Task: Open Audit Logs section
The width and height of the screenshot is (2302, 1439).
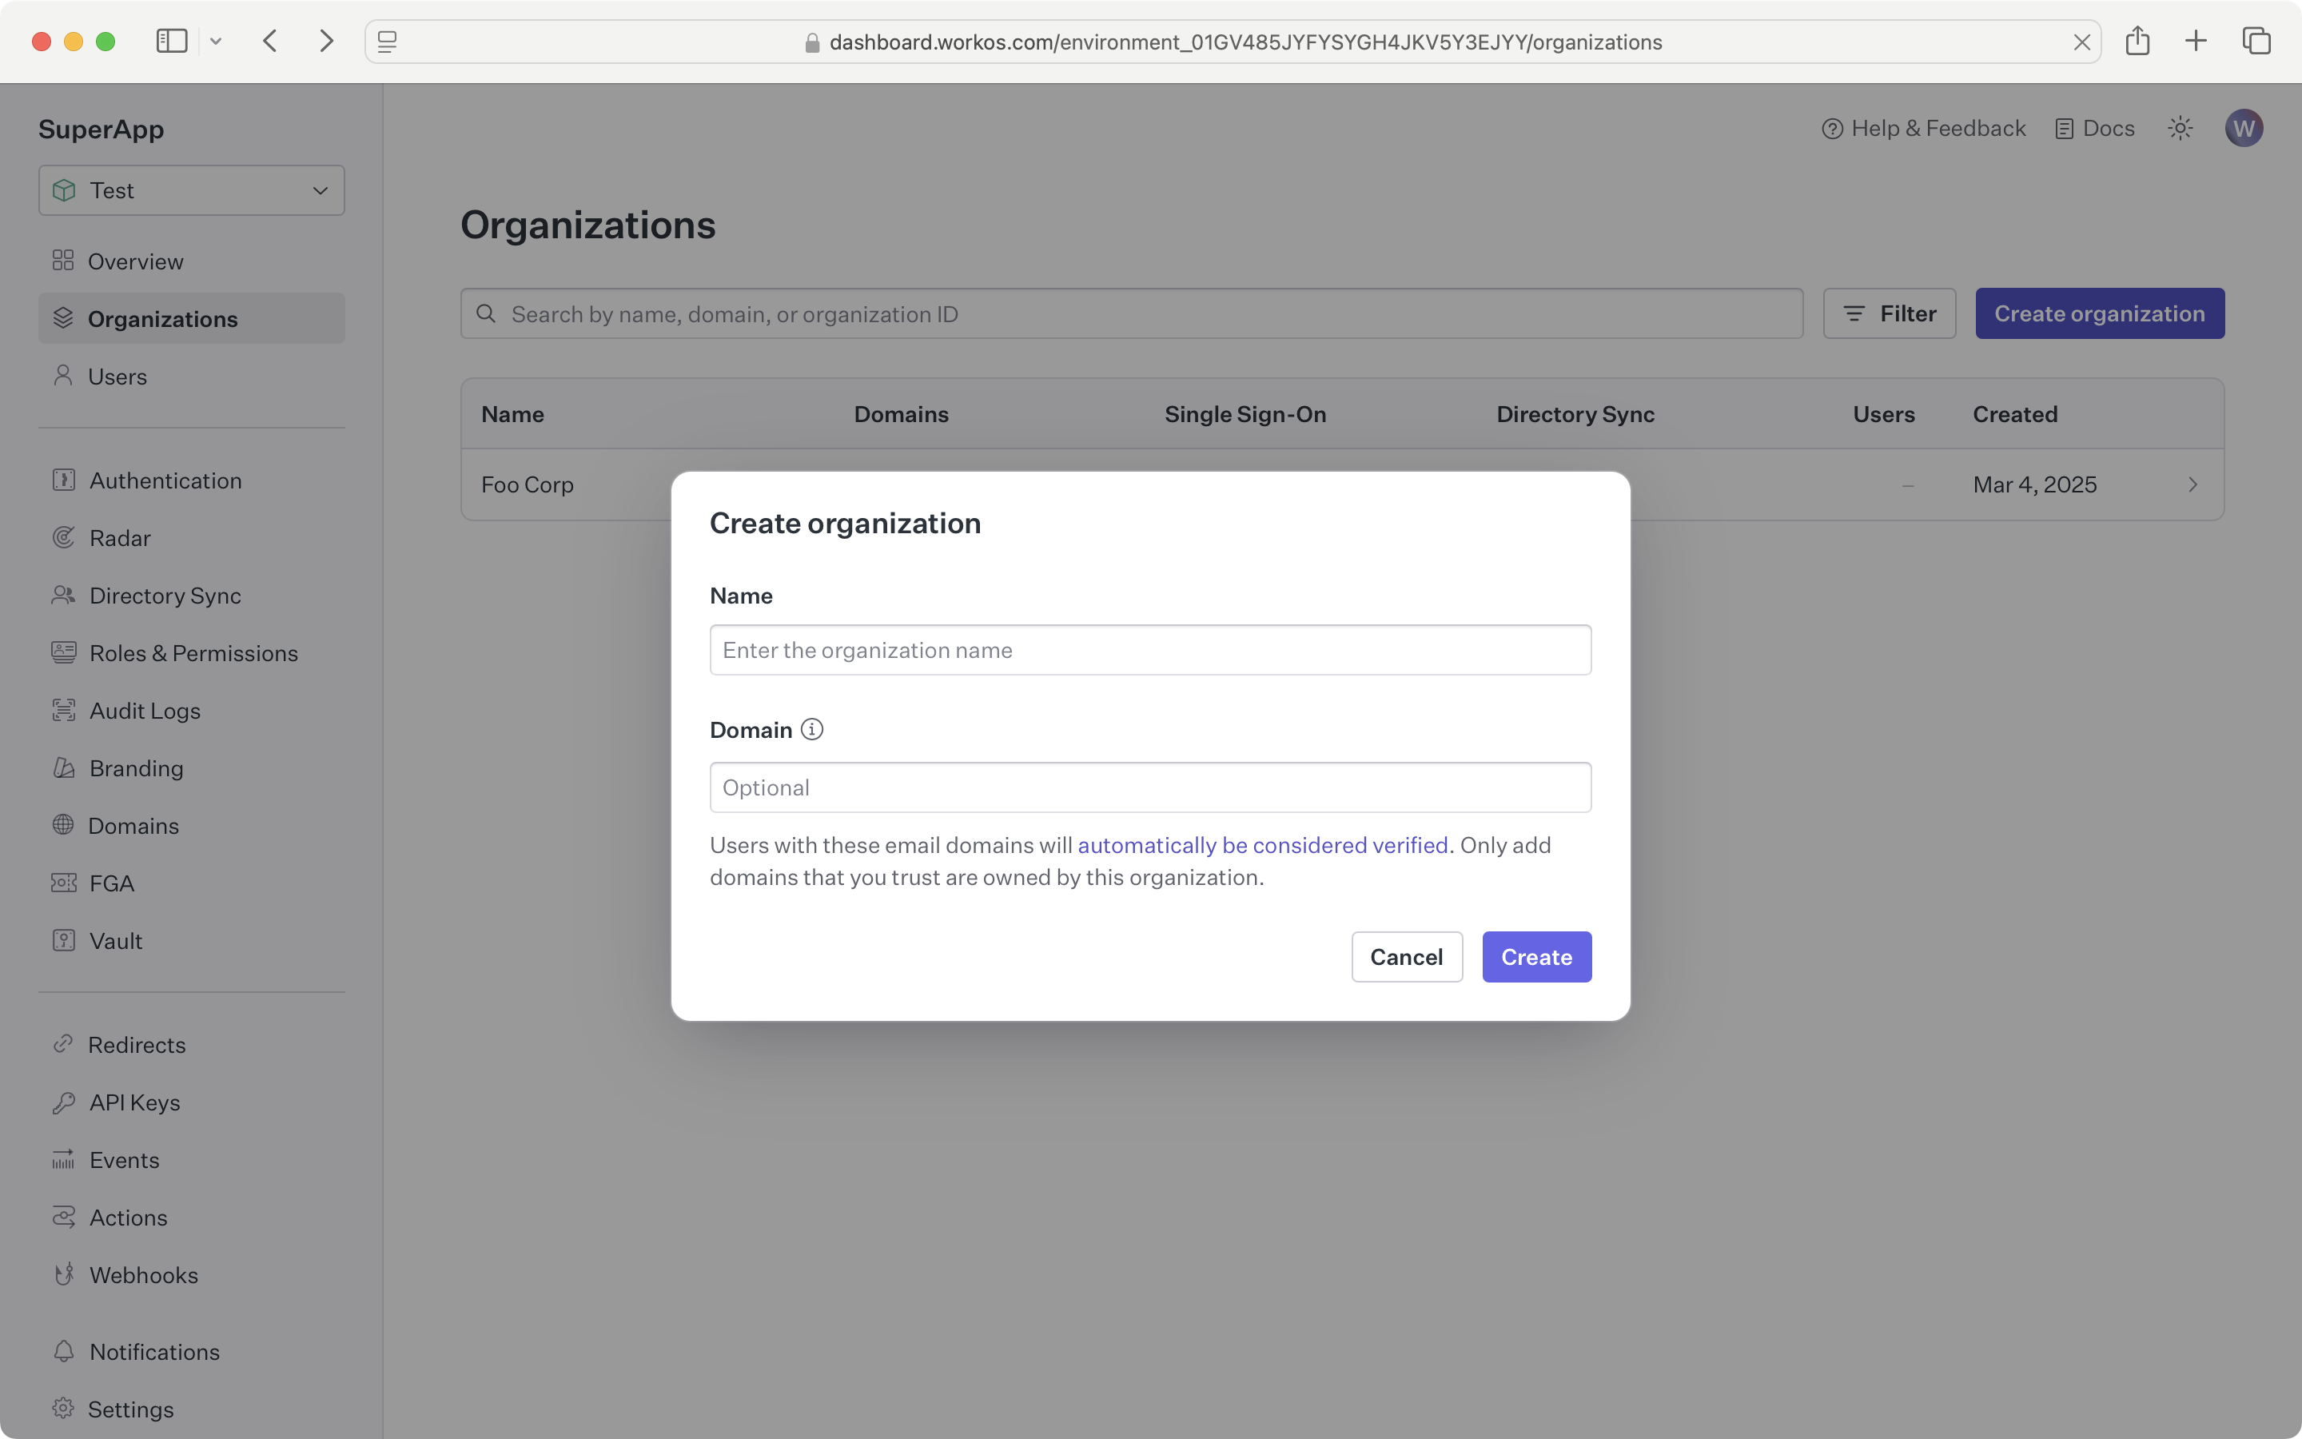Action: coord(145,711)
